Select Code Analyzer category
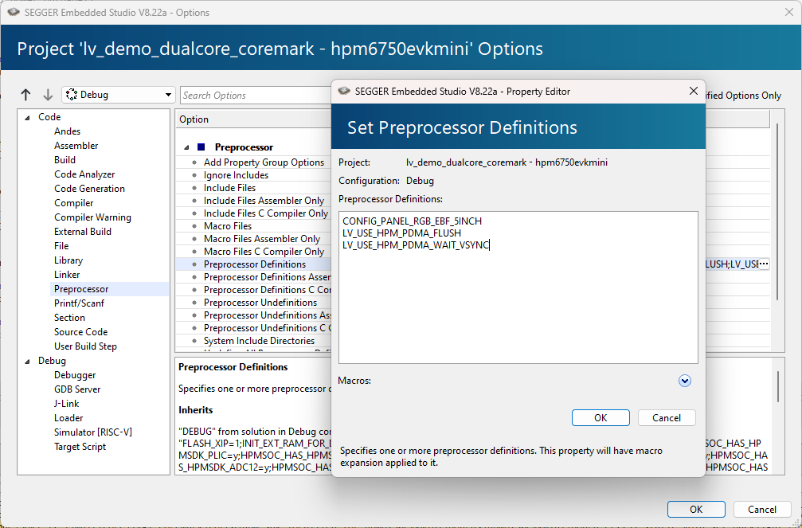802x528 pixels. [84, 174]
